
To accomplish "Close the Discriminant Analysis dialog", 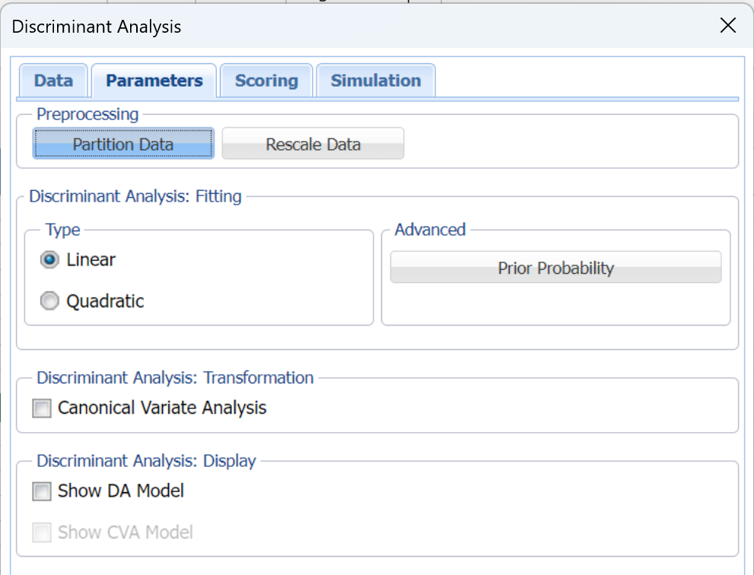I will click(727, 26).
